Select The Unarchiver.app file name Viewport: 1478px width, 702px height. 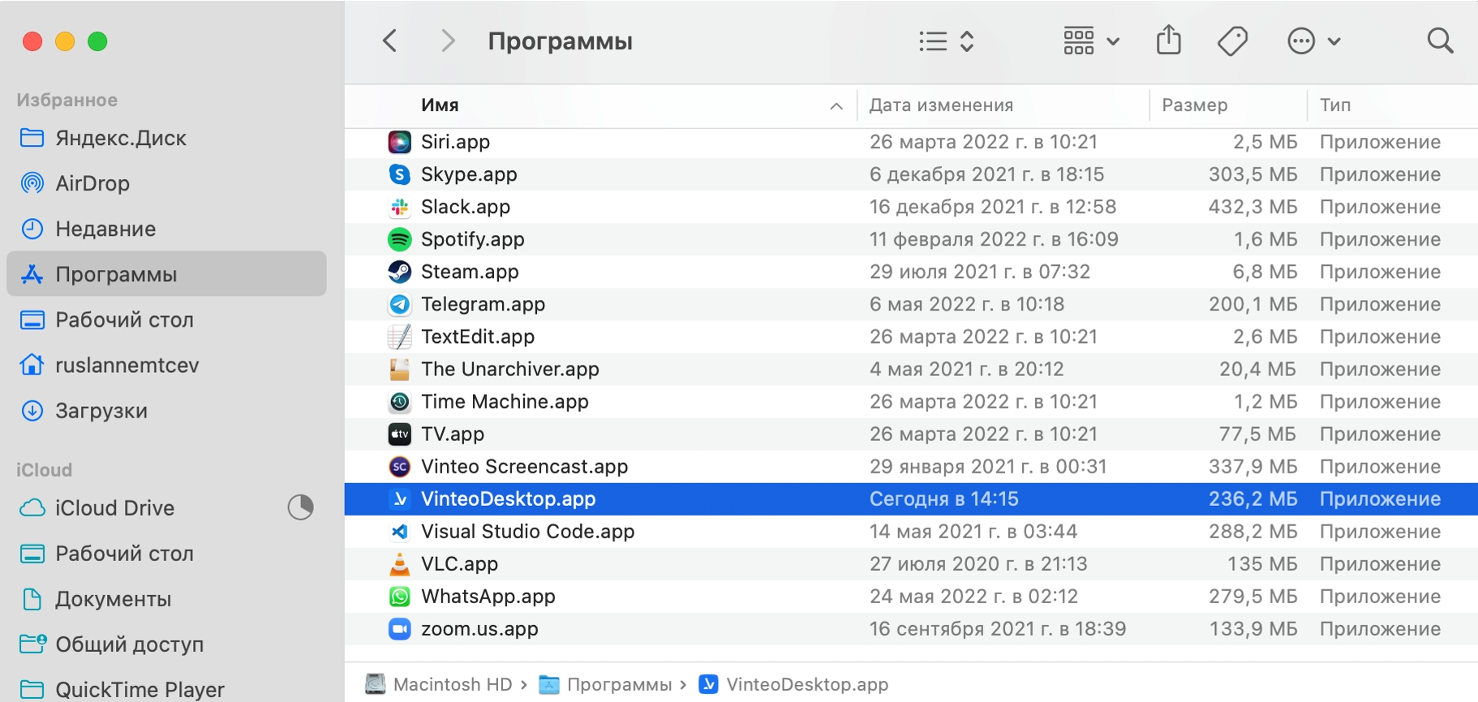pyautogui.click(x=509, y=369)
